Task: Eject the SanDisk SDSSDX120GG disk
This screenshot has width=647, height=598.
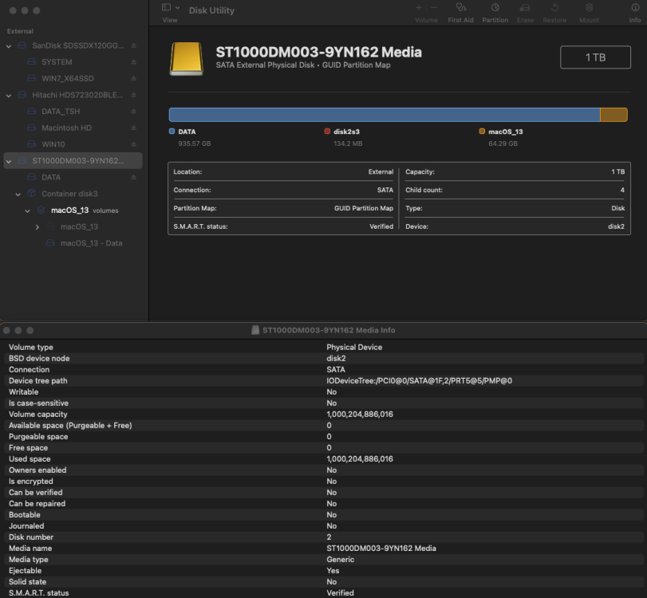Action: pyautogui.click(x=134, y=45)
